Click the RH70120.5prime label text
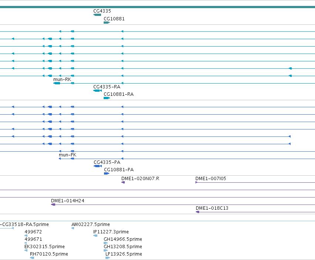 tap(49, 254)
